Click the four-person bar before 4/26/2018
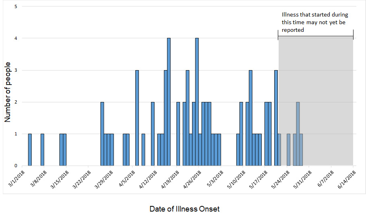The height and width of the screenshot is (218, 366). (x=197, y=102)
